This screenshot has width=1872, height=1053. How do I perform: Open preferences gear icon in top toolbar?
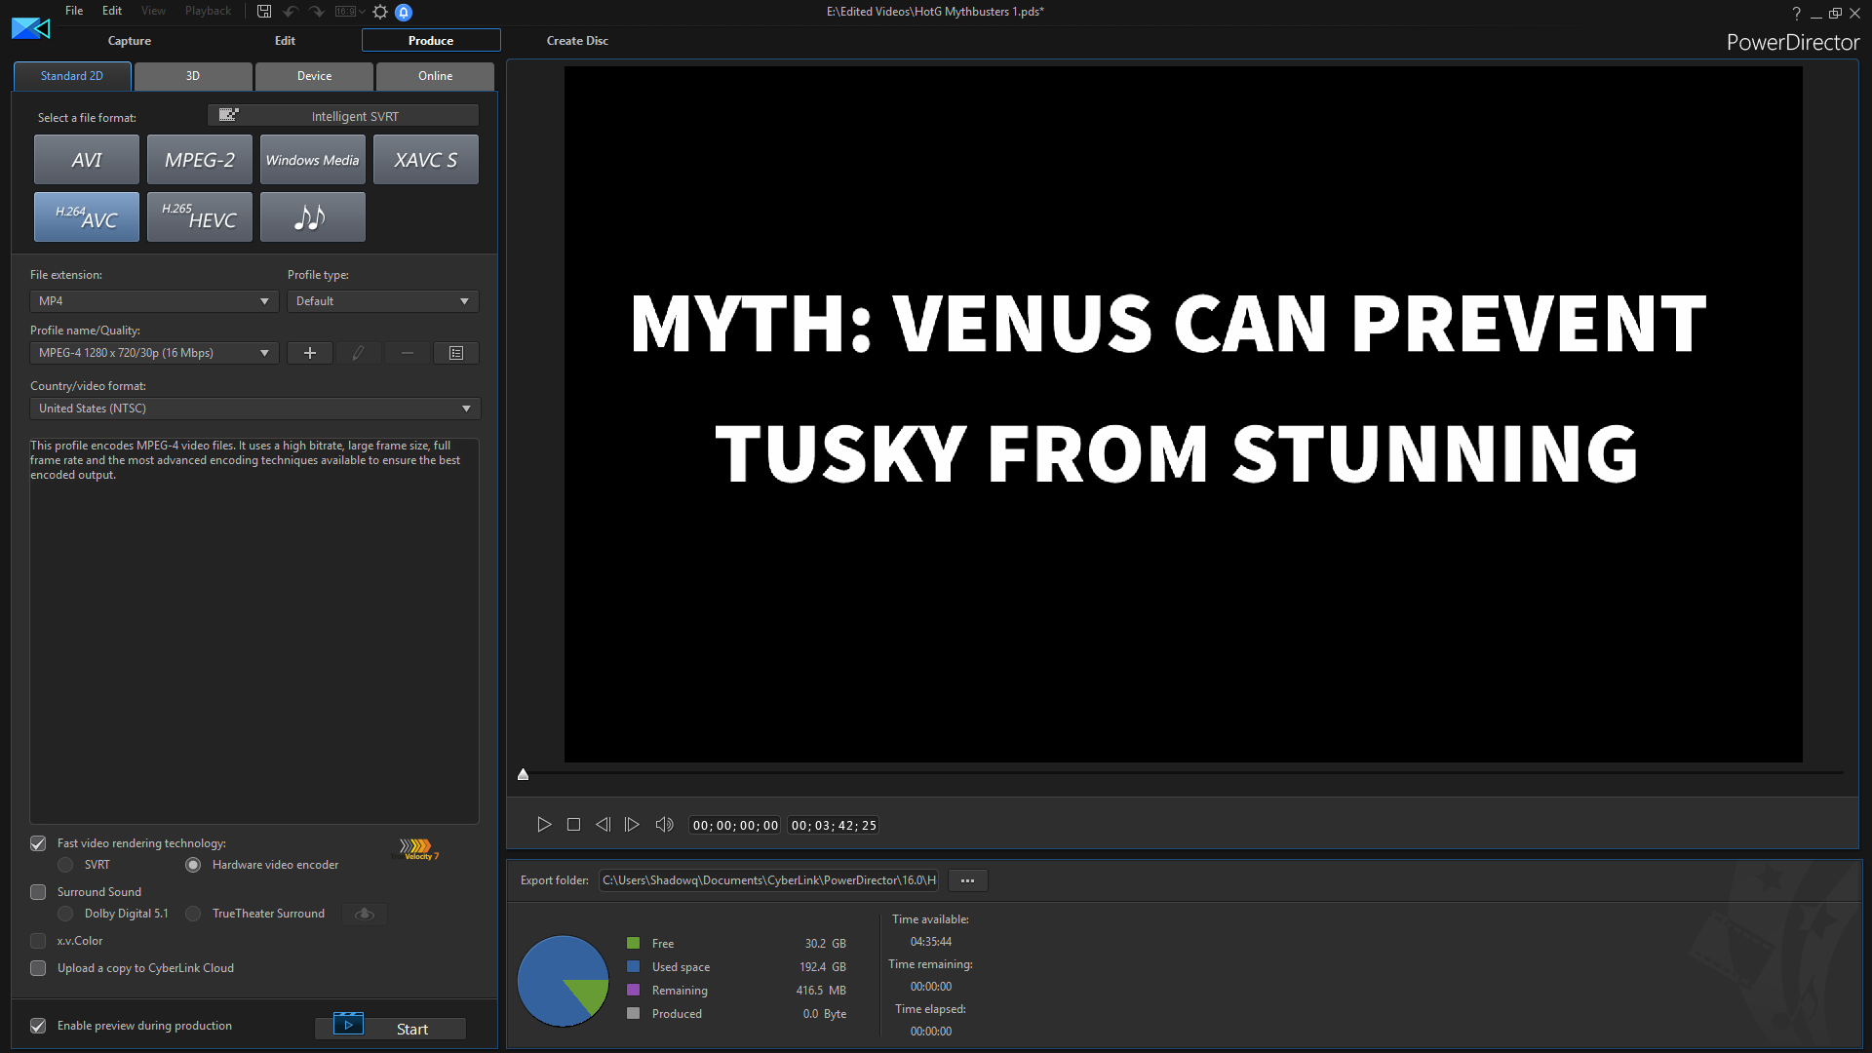click(380, 12)
